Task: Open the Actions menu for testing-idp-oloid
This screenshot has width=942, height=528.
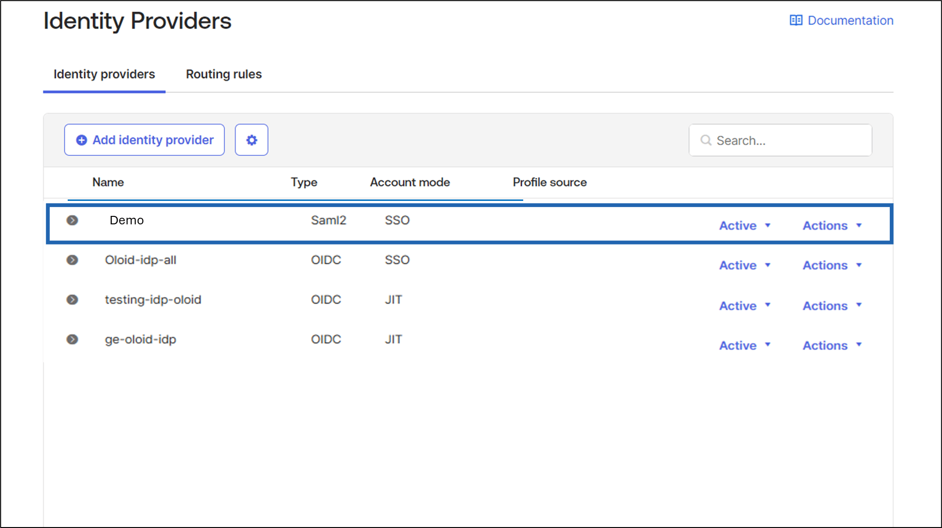Action: click(x=832, y=306)
